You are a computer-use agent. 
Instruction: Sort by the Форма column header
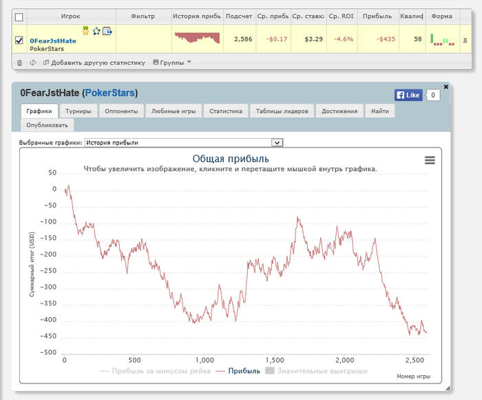442,17
